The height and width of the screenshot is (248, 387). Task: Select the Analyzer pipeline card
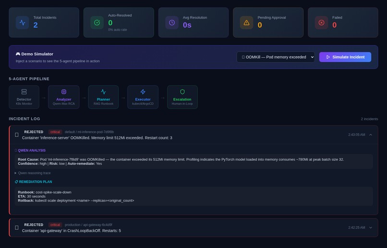point(64,97)
